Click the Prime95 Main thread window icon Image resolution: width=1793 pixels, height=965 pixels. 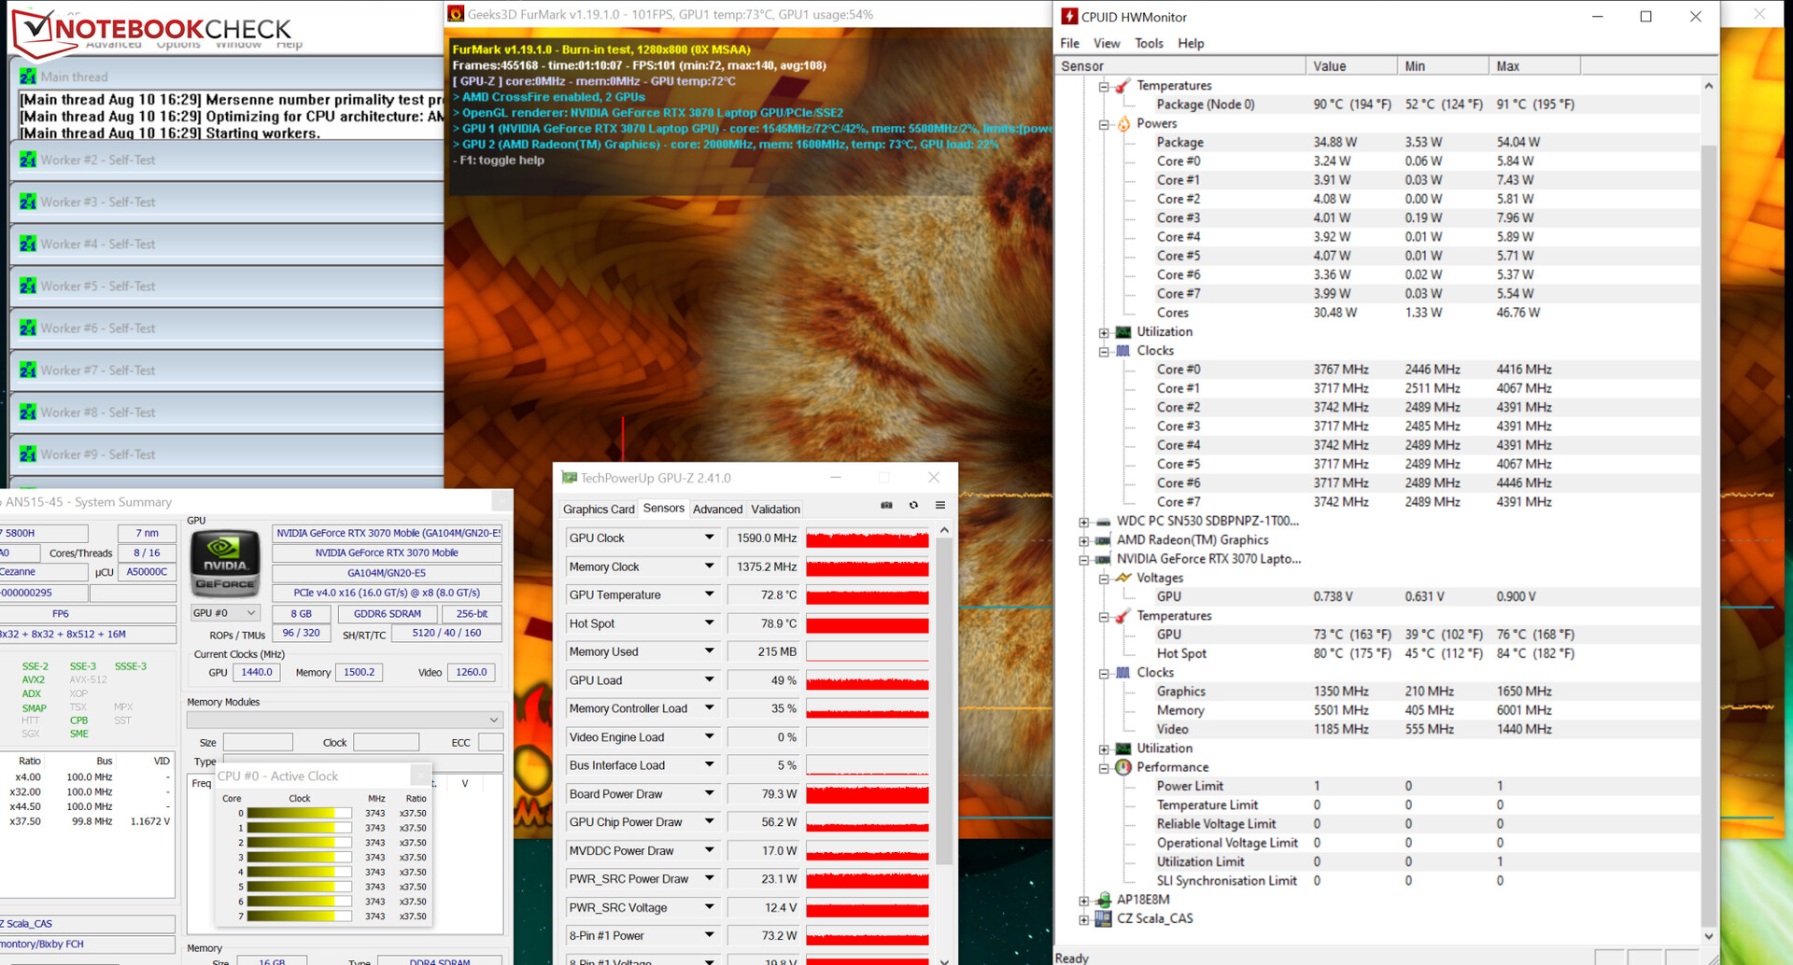(28, 77)
